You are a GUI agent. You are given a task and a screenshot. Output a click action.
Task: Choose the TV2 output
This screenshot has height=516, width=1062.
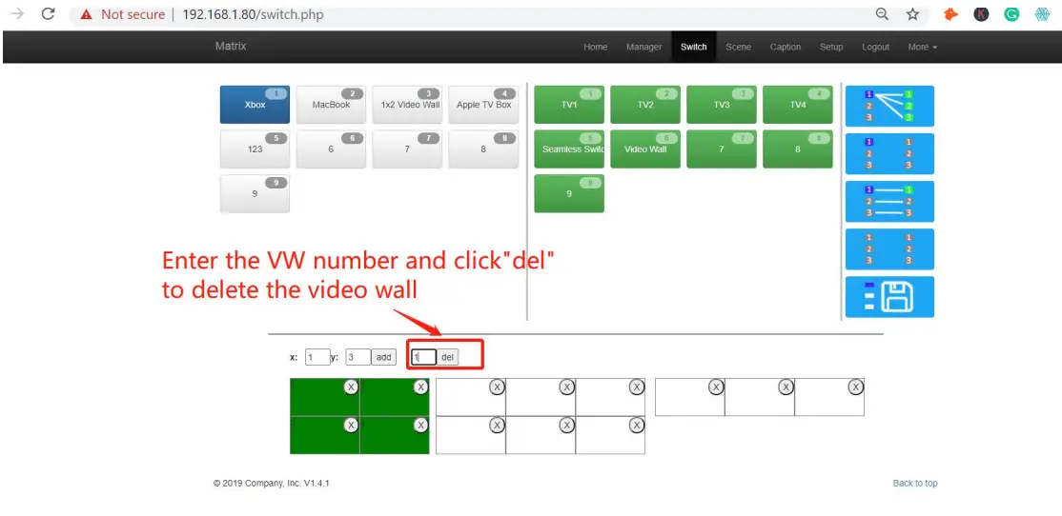(644, 105)
